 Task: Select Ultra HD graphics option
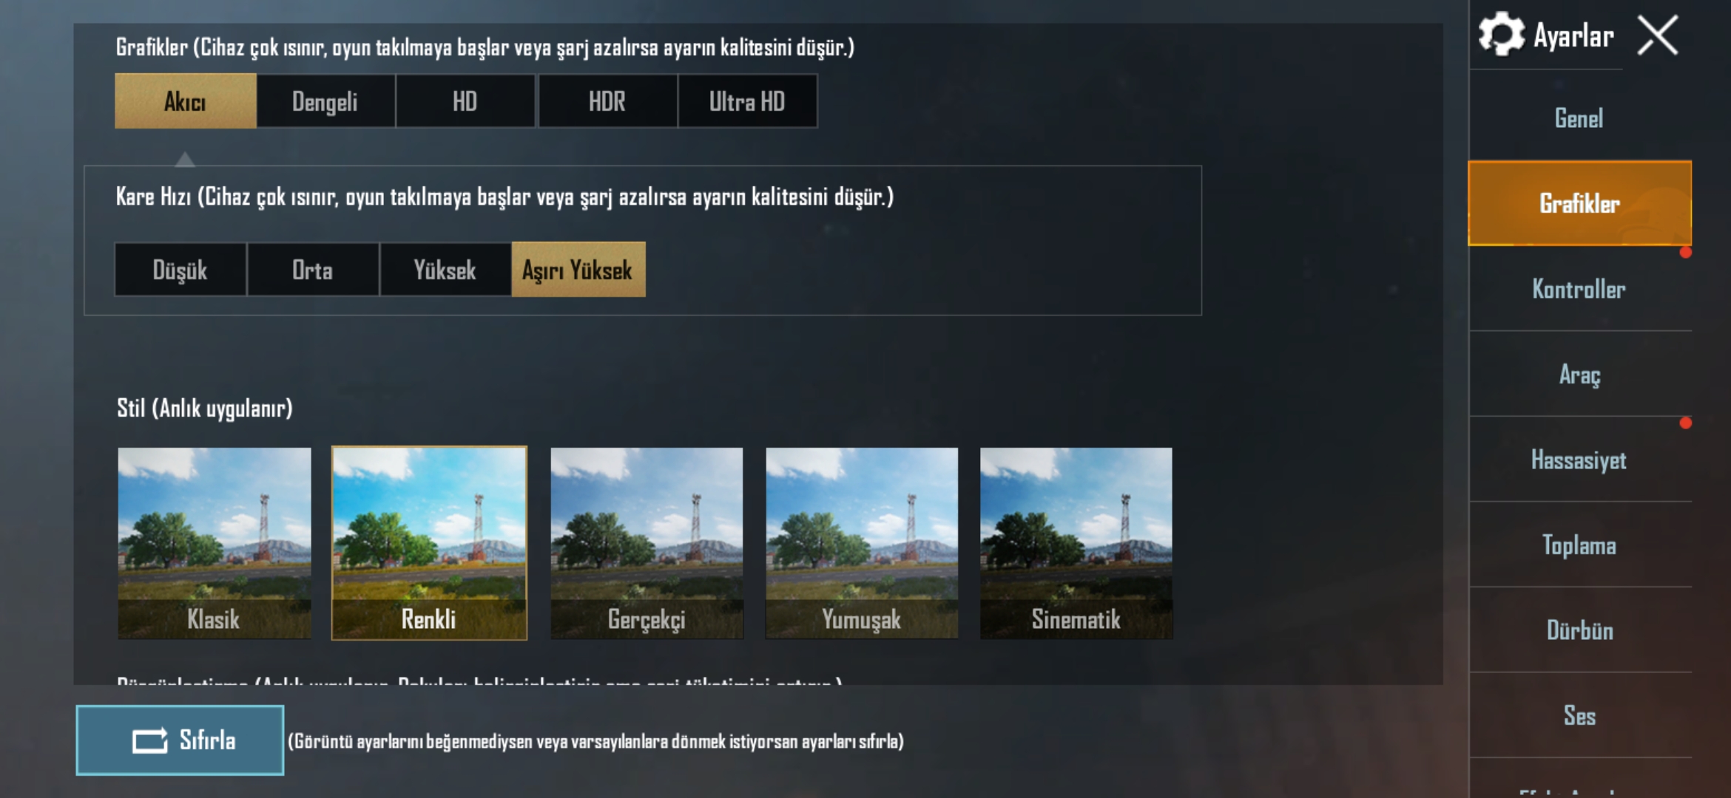point(747,101)
